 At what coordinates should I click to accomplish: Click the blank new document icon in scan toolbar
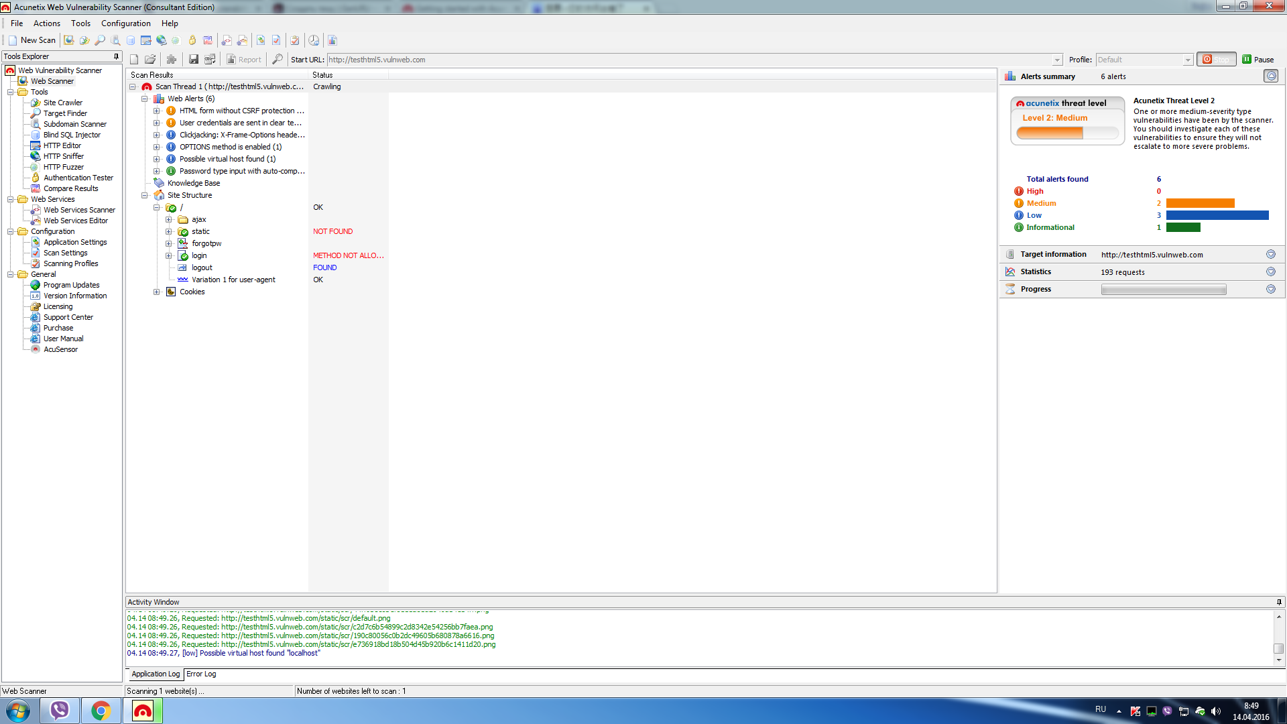click(x=134, y=60)
